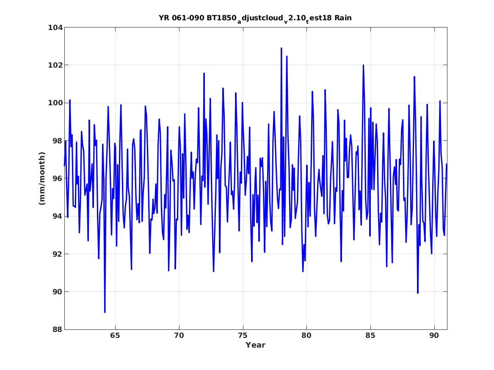Click y-axis tick label 104
Image resolution: width=494 pixels, height=370 pixels.
pyautogui.click(x=55, y=27)
